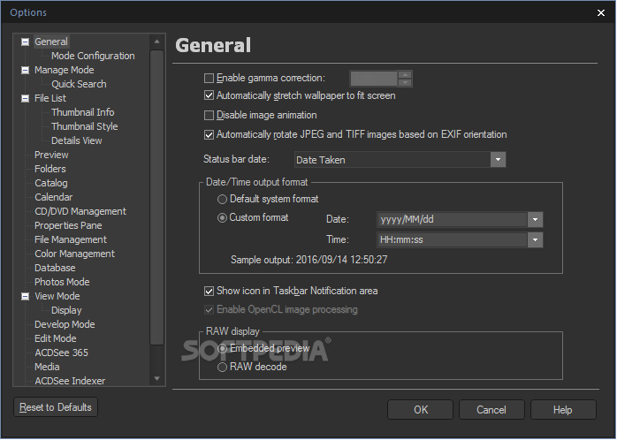
Task: Select View Mode in the tree
Action: (x=57, y=296)
